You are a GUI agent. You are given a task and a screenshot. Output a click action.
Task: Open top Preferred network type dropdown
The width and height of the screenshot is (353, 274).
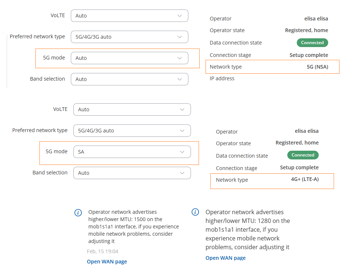click(x=130, y=37)
